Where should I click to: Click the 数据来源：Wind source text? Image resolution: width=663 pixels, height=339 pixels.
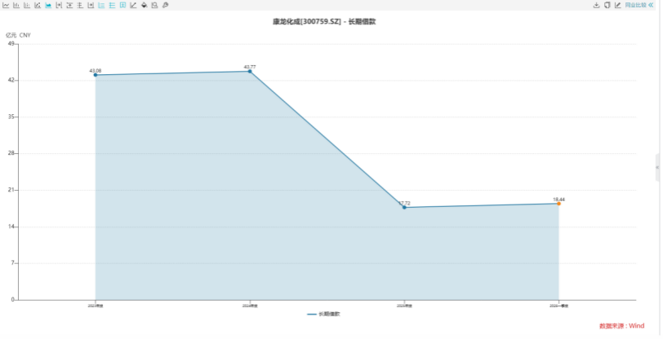[622, 326]
